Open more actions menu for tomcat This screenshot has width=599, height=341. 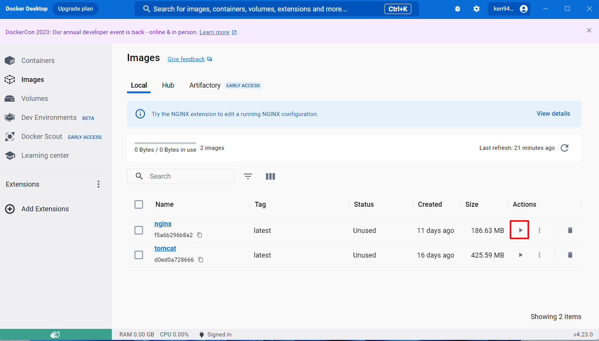click(539, 255)
